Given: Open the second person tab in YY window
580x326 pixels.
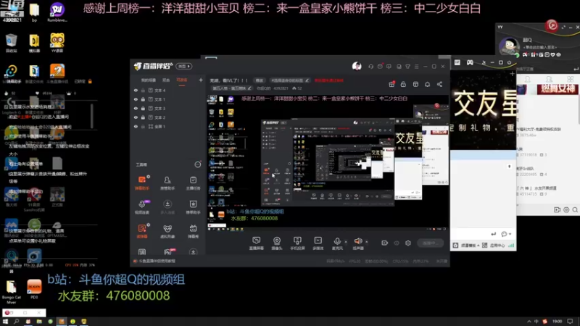Looking at the screenshot, I should pos(550,80).
